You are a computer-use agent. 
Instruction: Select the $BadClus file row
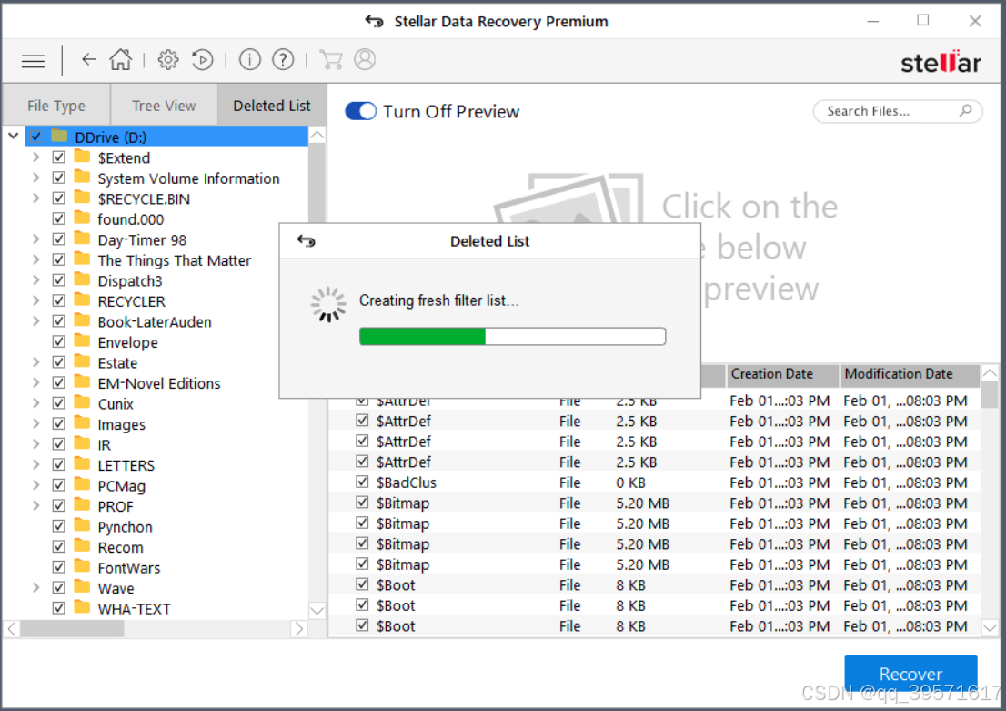[654, 482]
